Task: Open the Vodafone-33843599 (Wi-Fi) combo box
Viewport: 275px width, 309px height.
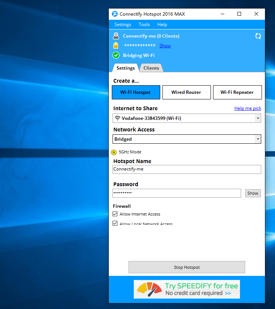Action: (187, 118)
